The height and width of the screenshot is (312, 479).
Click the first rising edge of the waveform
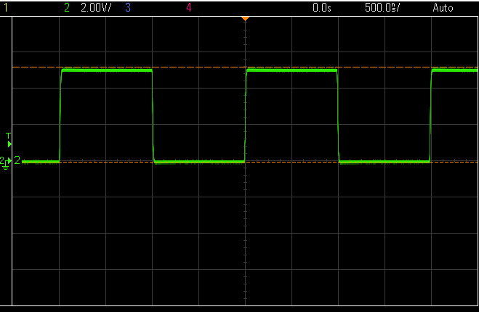coord(60,116)
